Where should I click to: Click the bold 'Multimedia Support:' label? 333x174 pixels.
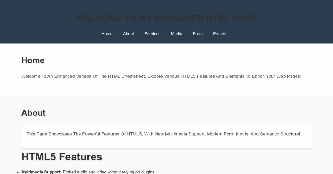point(41,172)
